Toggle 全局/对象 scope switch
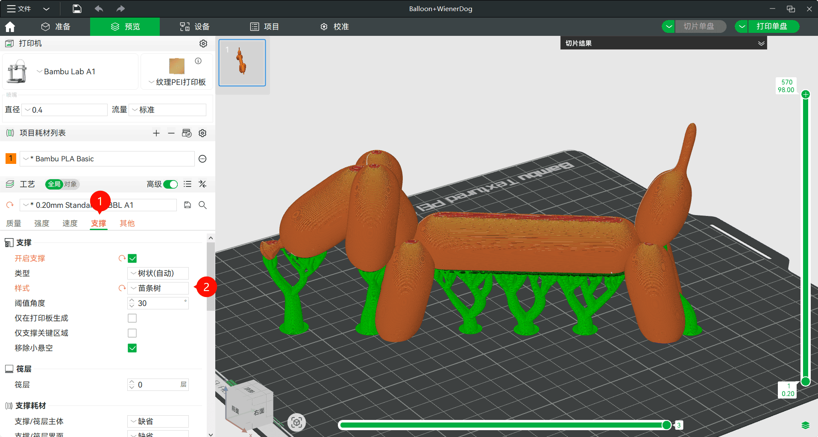 click(62, 184)
